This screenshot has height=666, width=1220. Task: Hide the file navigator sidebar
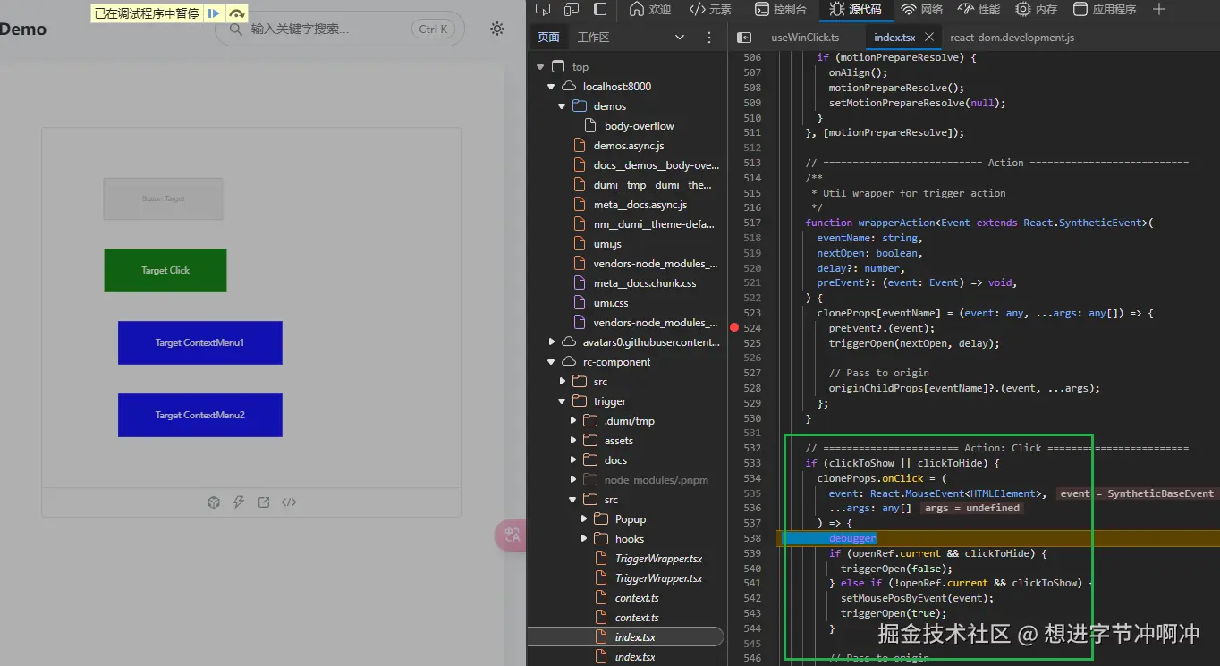(x=743, y=38)
